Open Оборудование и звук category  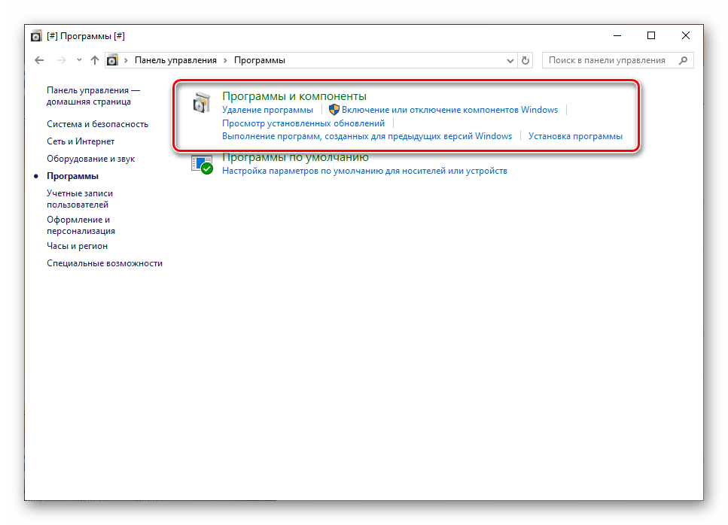tap(90, 159)
